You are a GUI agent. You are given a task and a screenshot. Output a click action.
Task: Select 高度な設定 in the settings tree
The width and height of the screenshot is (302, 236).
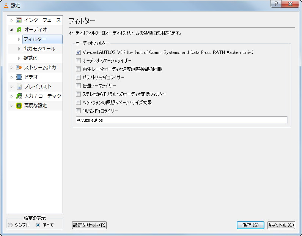pos(36,106)
